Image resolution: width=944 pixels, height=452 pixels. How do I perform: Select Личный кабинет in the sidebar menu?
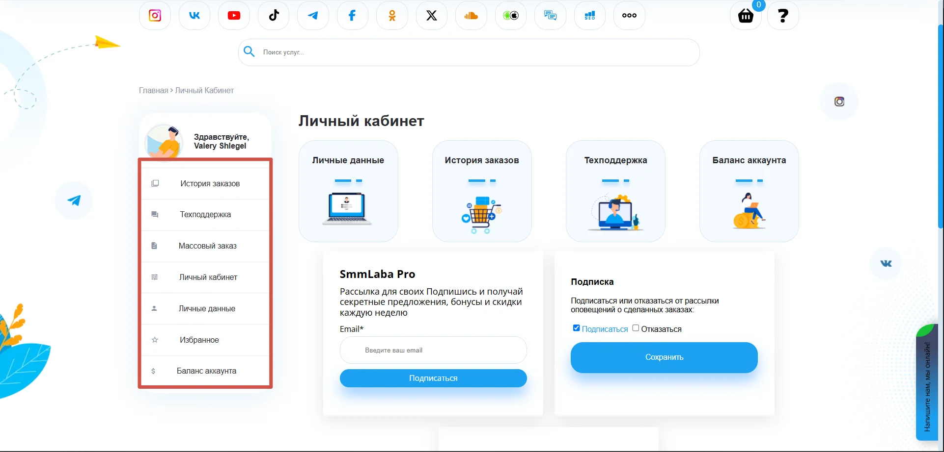[205, 277]
